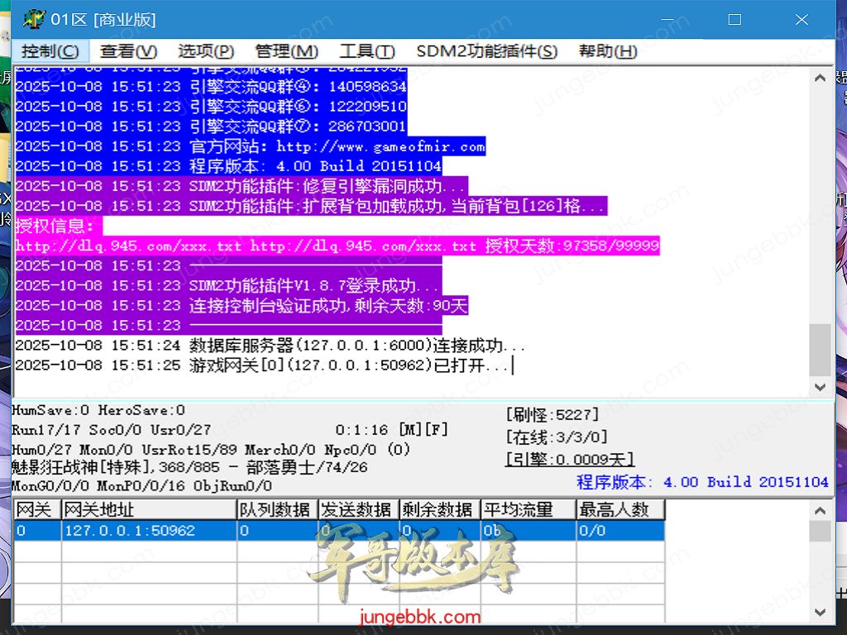Click the log panel scroll-up arrow

(820, 79)
